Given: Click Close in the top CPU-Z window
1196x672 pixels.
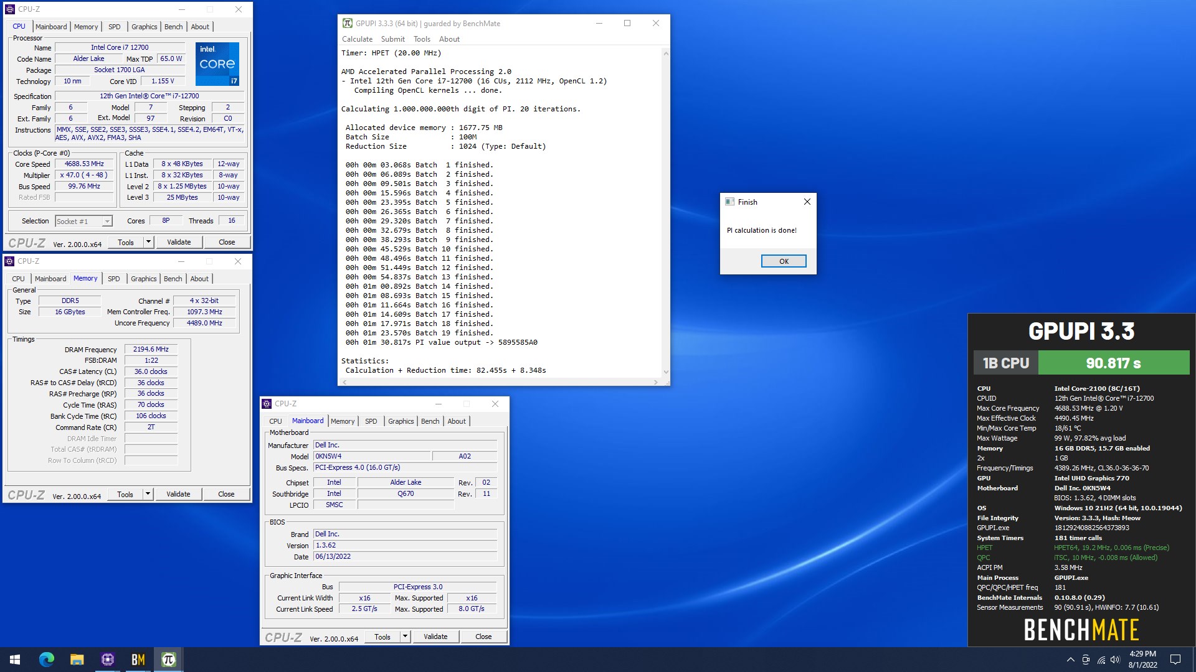Looking at the screenshot, I should pyautogui.click(x=227, y=242).
